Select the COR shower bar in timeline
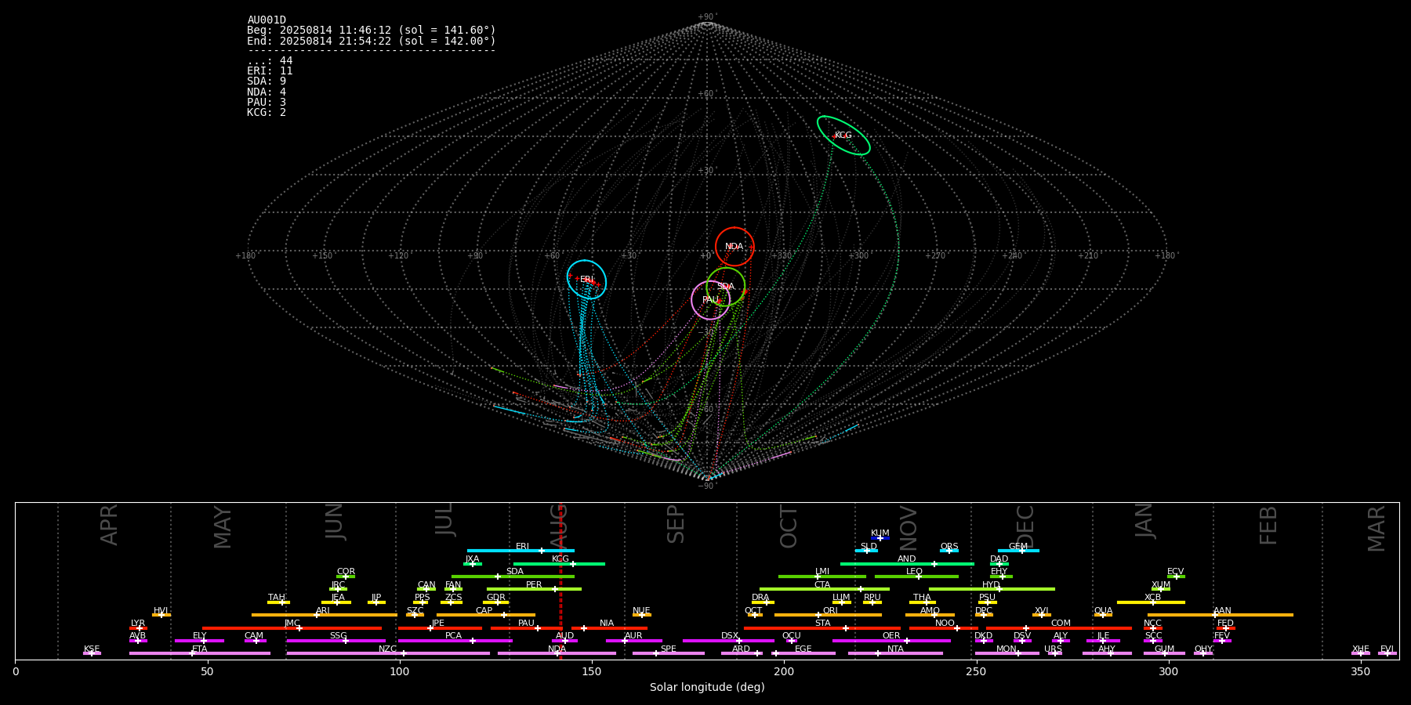The width and height of the screenshot is (1411, 705). click(x=346, y=577)
